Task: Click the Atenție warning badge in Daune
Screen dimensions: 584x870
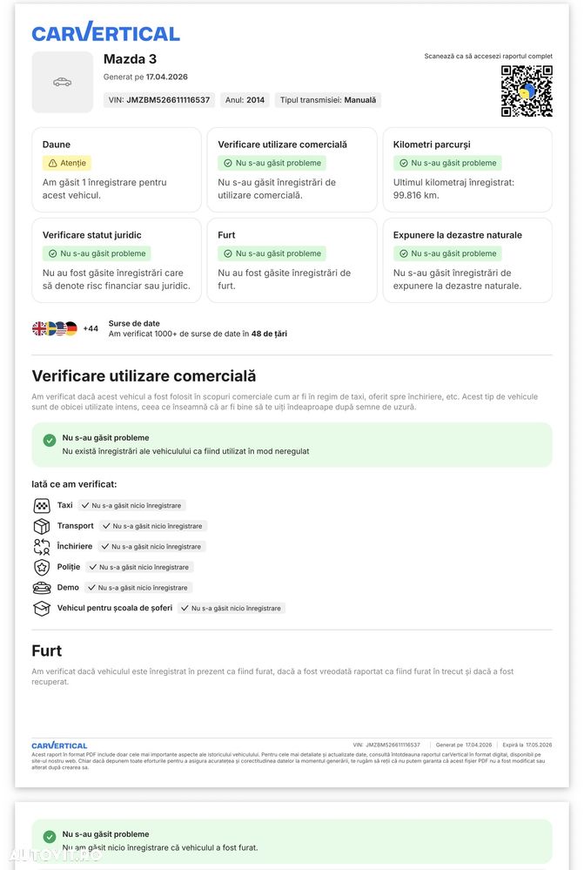Action: (x=67, y=163)
